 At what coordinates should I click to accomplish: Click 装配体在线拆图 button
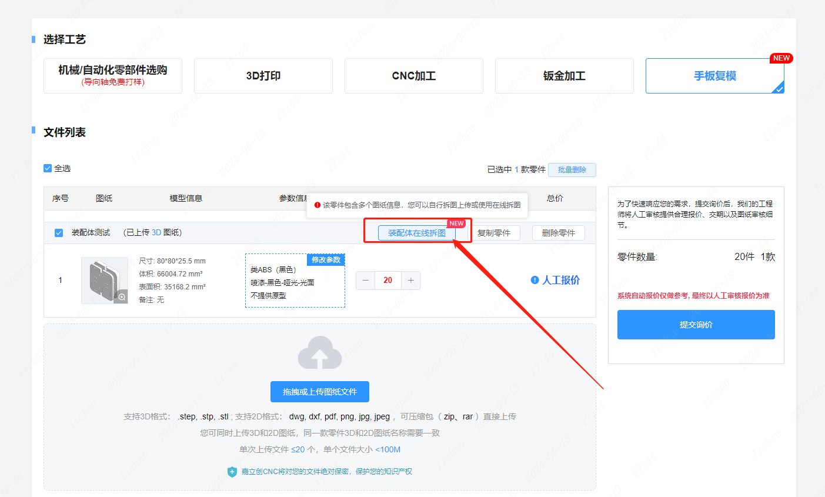click(x=416, y=233)
